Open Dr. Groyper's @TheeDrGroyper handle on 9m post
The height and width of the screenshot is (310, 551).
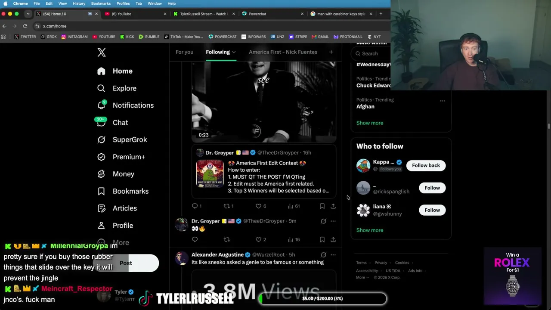point(264,221)
